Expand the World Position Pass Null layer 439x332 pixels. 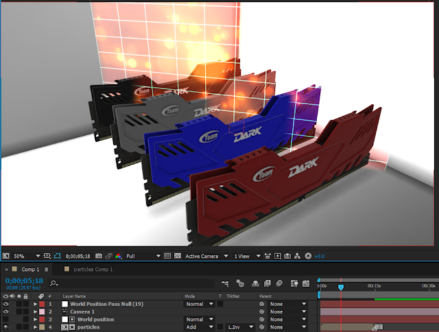pyautogui.click(x=35, y=304)
